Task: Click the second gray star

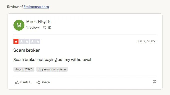Action: click(21, 41)
